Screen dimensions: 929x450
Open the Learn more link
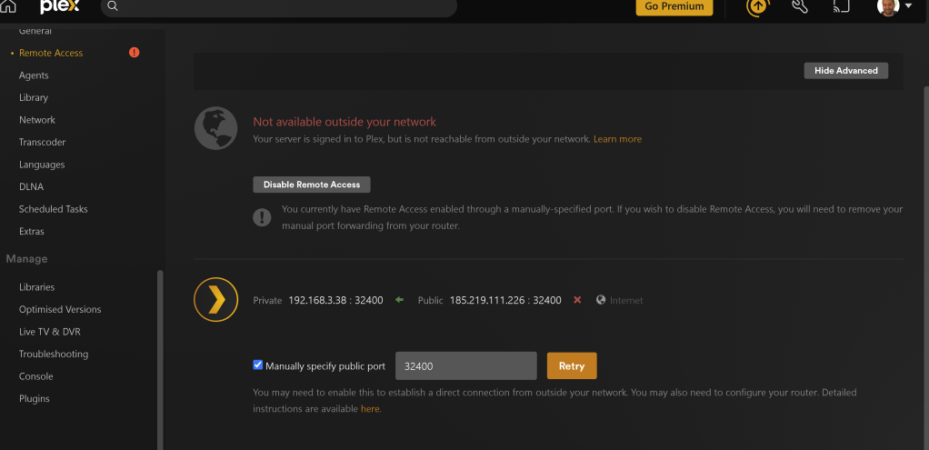[617, 139]
